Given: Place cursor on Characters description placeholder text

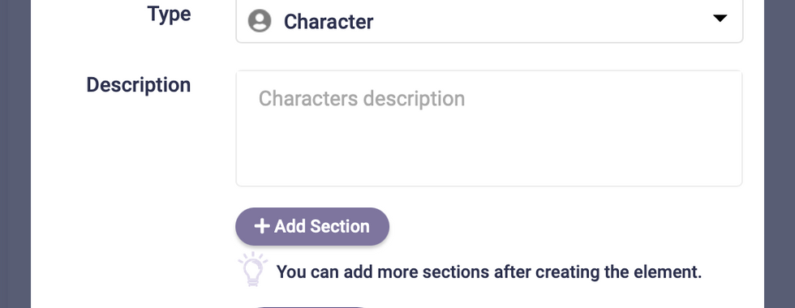Looking at the screenshot, I should tap(362, 99).
